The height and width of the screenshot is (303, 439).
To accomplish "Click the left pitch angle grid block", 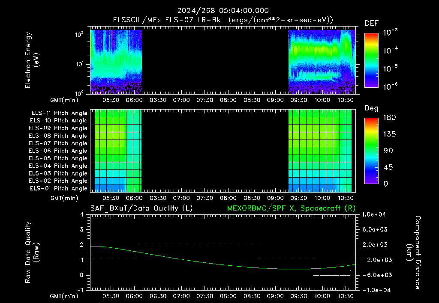I will (118, 151).
